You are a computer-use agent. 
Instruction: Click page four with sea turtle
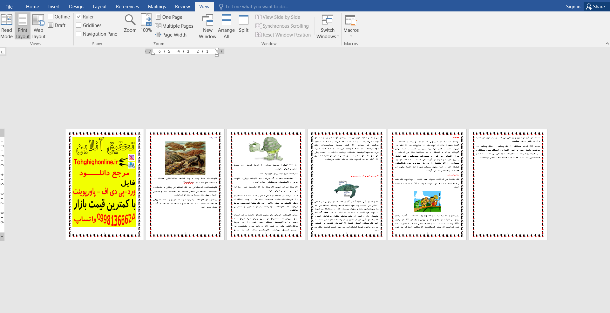point(347,184)
